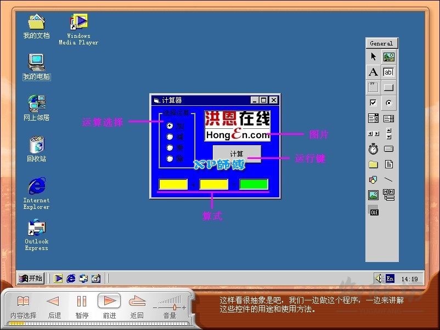Select the PictureBox control in the toolbox

(x=389, y=56)
